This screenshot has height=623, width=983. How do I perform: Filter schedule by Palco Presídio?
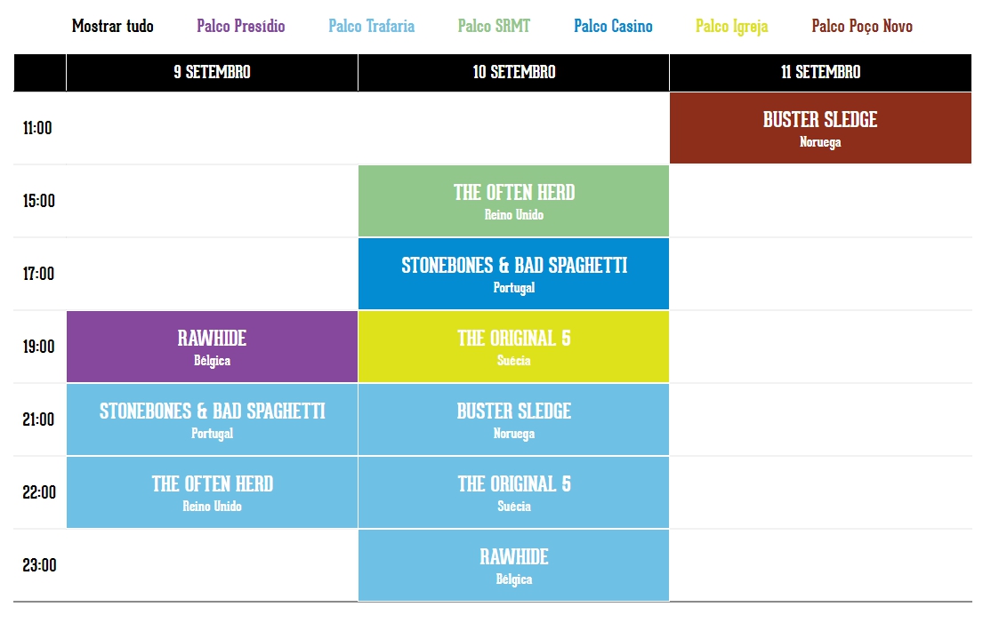tap(241, 27)
